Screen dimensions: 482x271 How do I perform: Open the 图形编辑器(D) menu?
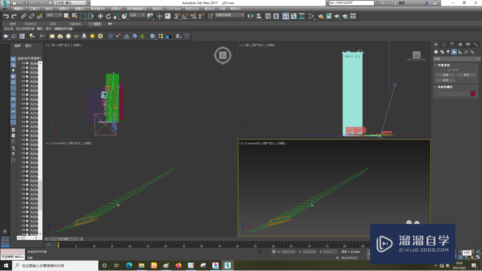[x=137, y=9]
